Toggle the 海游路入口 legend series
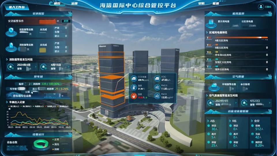Screen dimensions: 277x156 point(40,106)
